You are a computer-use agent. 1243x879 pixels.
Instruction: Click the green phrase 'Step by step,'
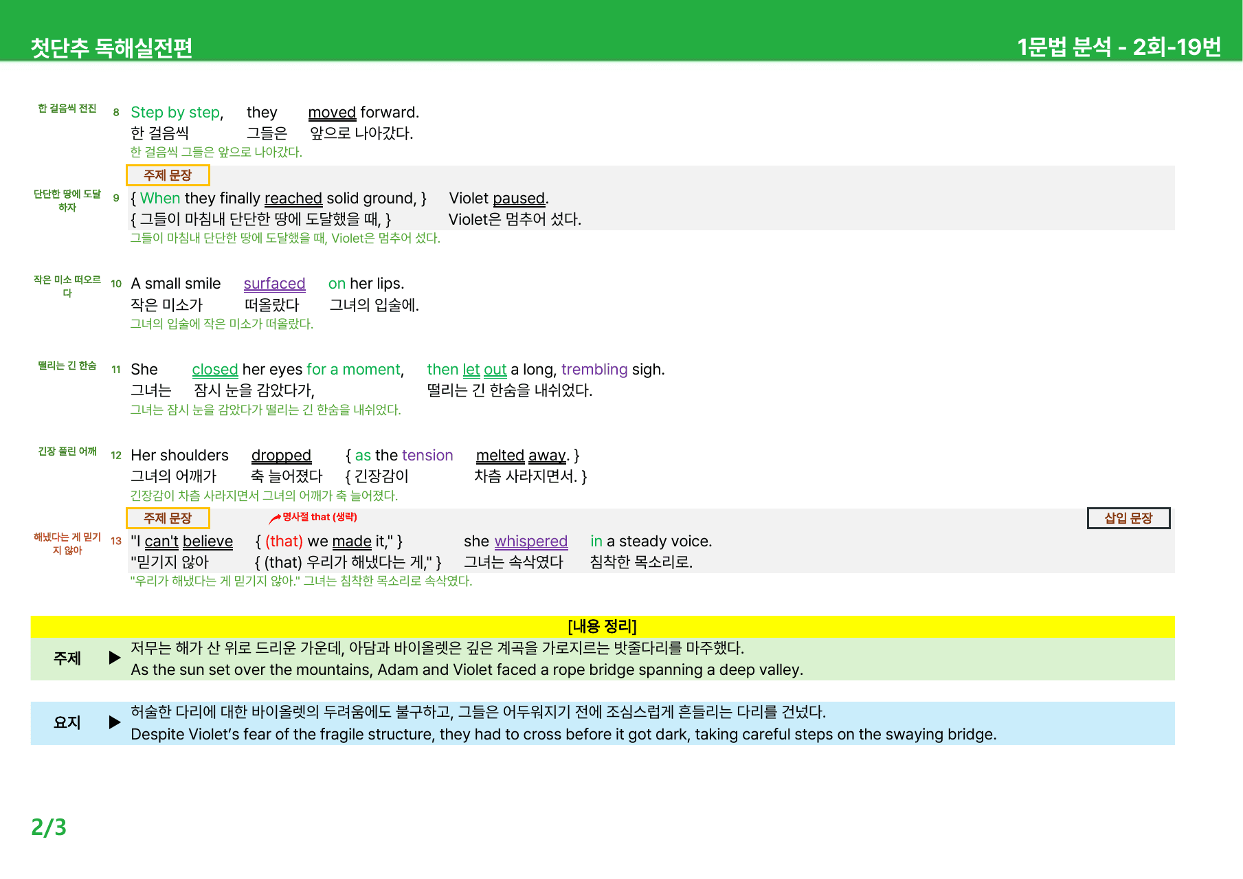(x=177, y=112)
